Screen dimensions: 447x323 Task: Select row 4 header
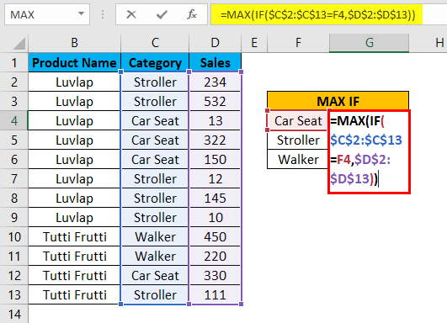[x=14, y=121]
